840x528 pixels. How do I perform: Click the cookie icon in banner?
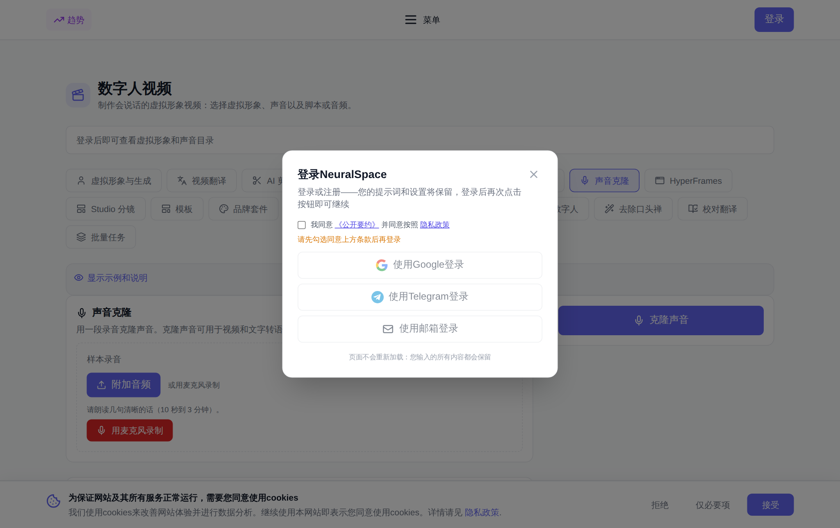click(x=53, y=501)
